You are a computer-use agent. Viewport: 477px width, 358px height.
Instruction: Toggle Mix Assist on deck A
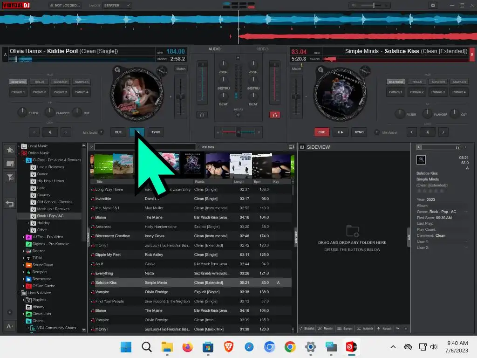click(101, 132)
